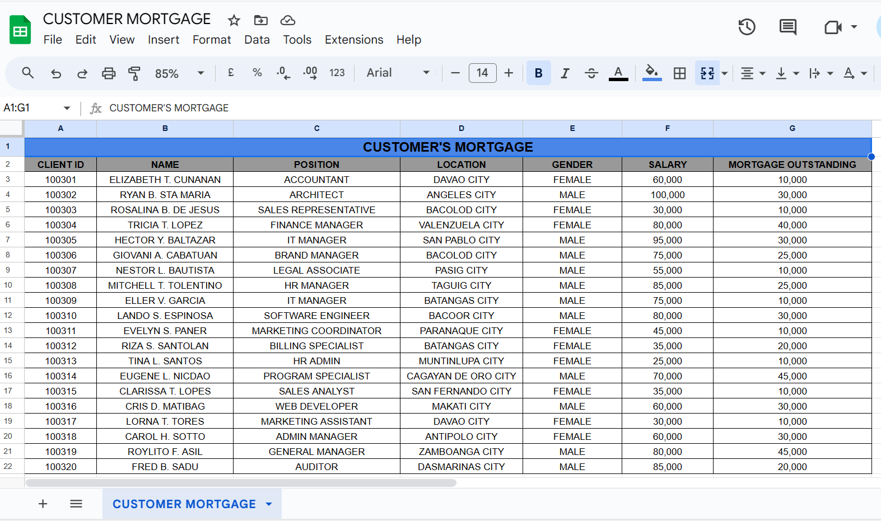
Task: Expand merge cells options arrow
Action: tap(725, 73)
